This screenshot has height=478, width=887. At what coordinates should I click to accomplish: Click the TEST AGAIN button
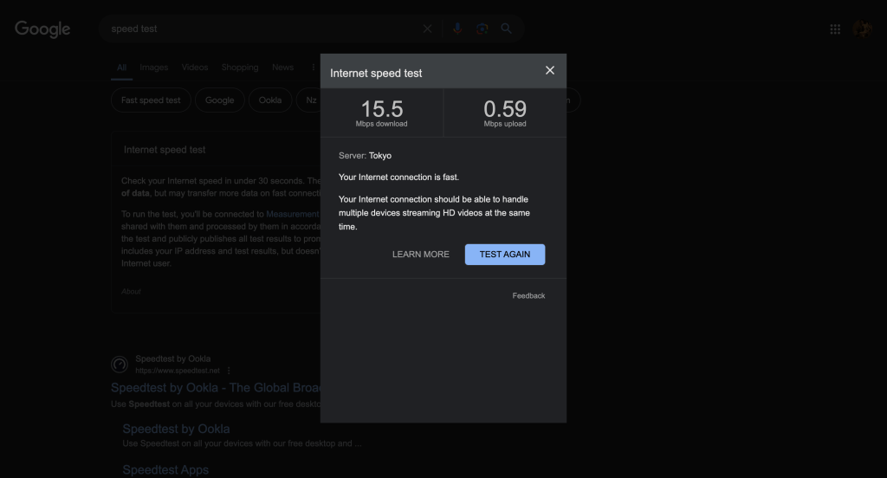point(504,255)
